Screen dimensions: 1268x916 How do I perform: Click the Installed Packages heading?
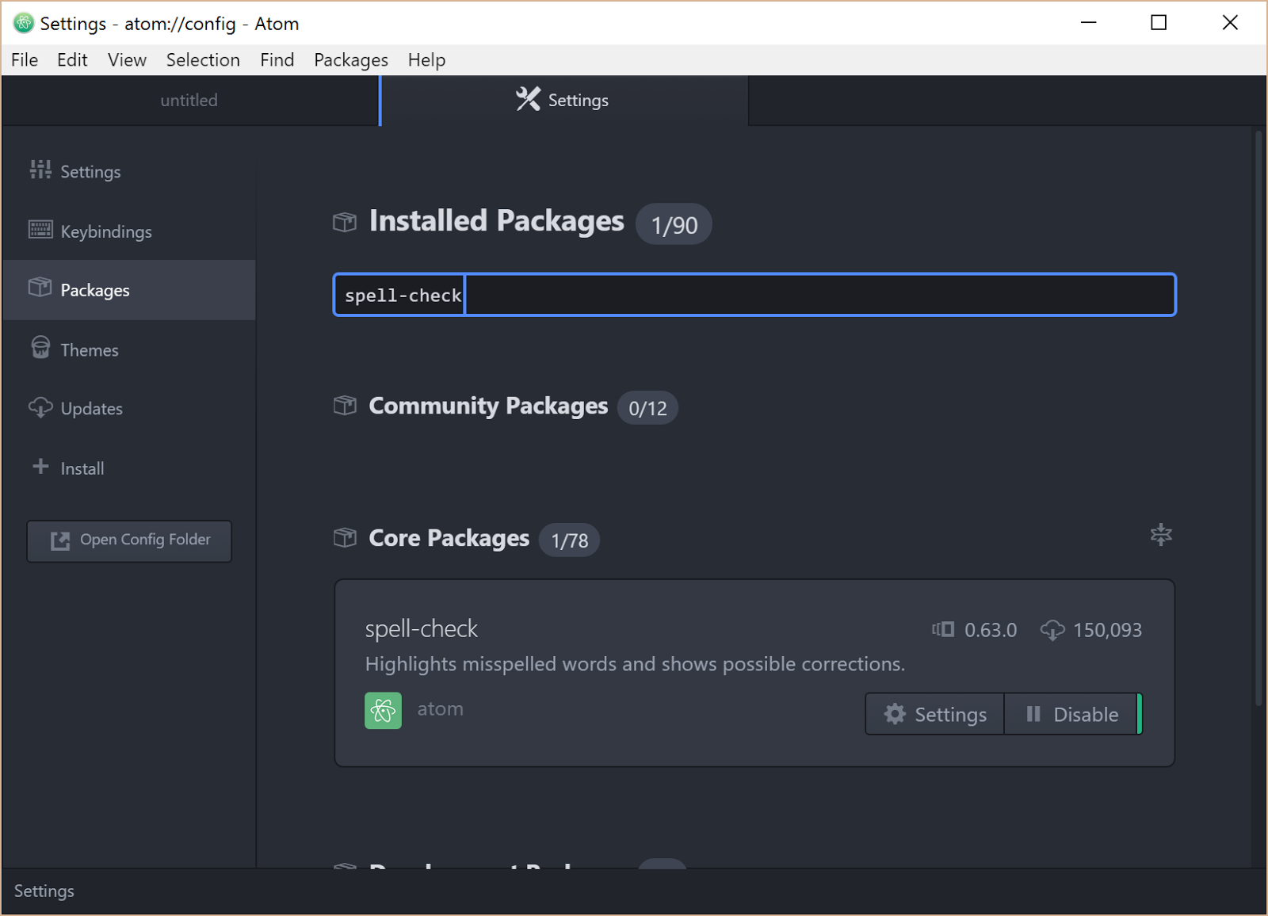pyautogui.click(x=496, y=221)
